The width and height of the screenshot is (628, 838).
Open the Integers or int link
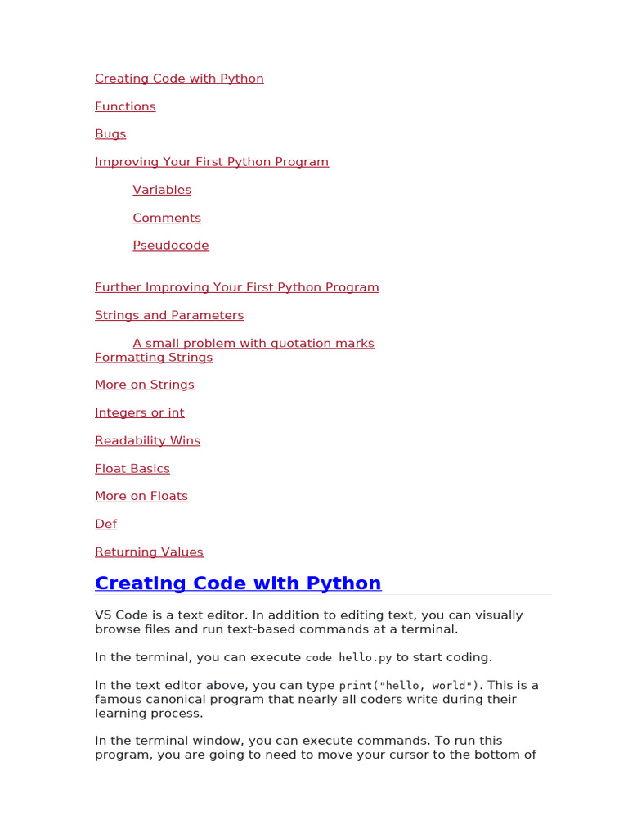click(140, 412)
